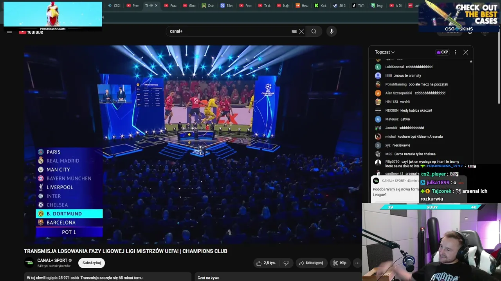Switch to the 30 D Steam tab
The image size is (501, 281).
(x=339, y=5)
